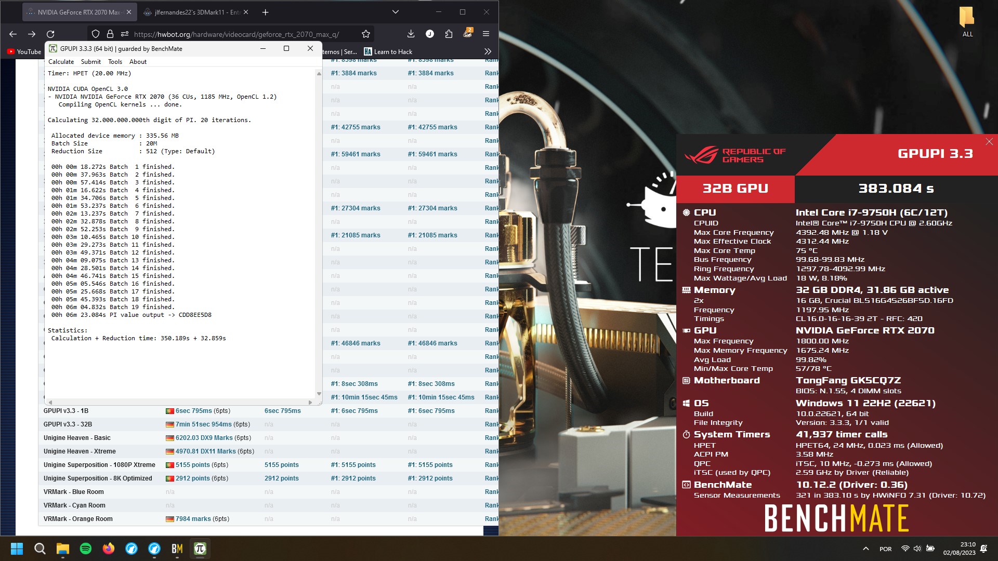Click GPUPI horizontal scrollbar right arrow

pyautogui.click(x=310, y=403)
